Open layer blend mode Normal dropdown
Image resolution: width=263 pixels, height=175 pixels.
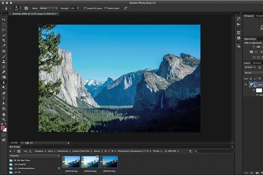[x=253, y=73]
